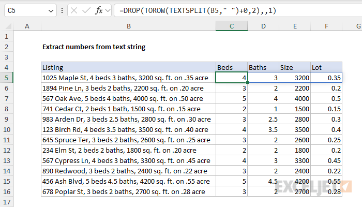Click the '645 Spruce Ter' listing cell

[129, 140]
